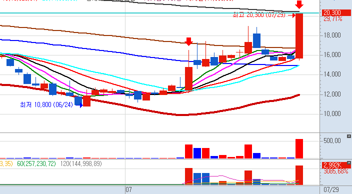Screen dimensions: 352x194
Task: Click the 3085.68% volume ratio label
Action: click(336, 171)
